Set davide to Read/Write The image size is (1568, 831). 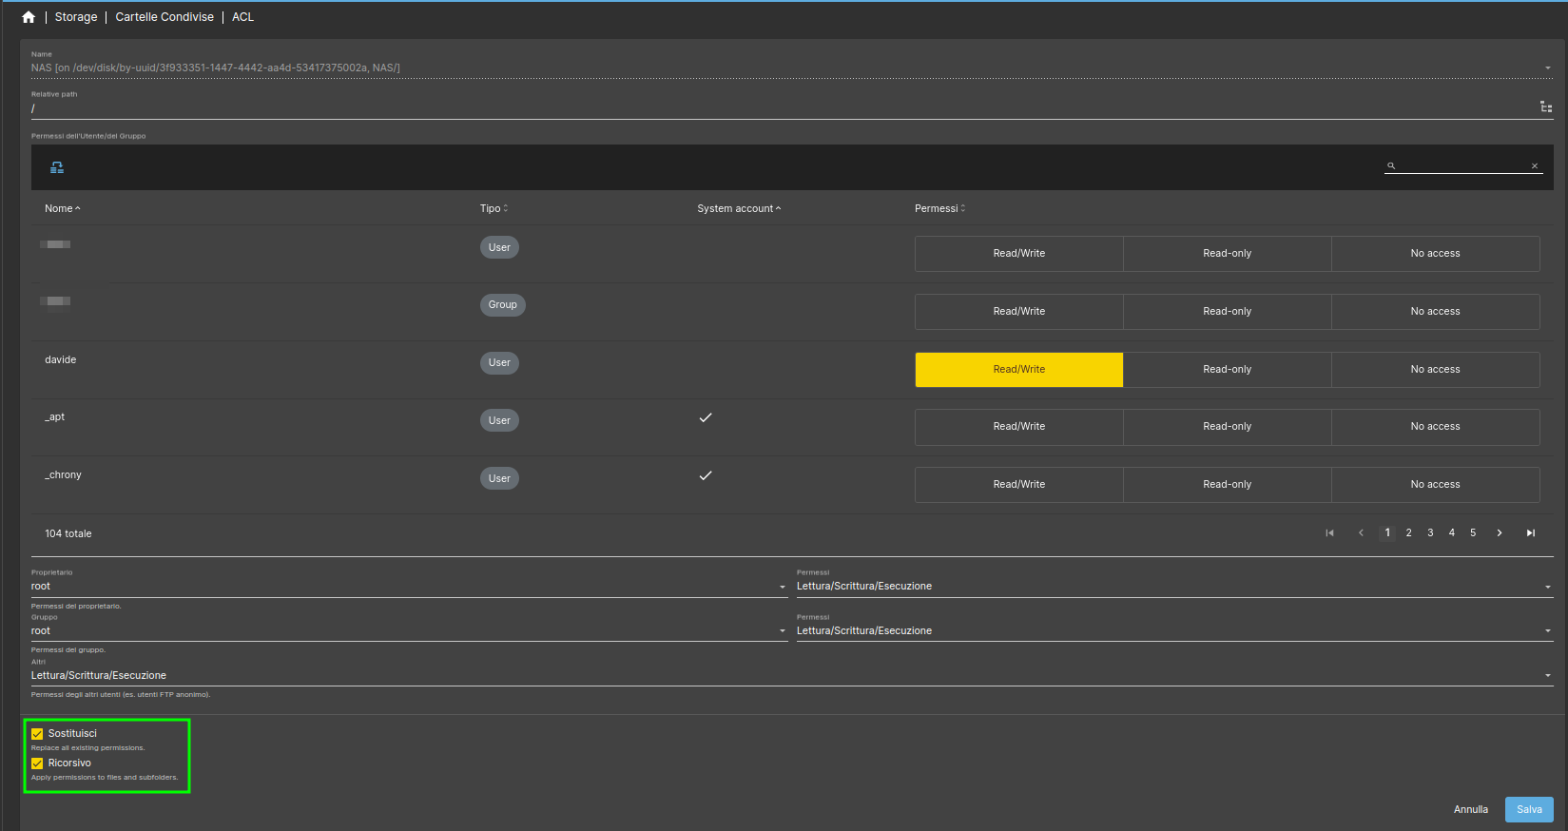[1019, 369]
